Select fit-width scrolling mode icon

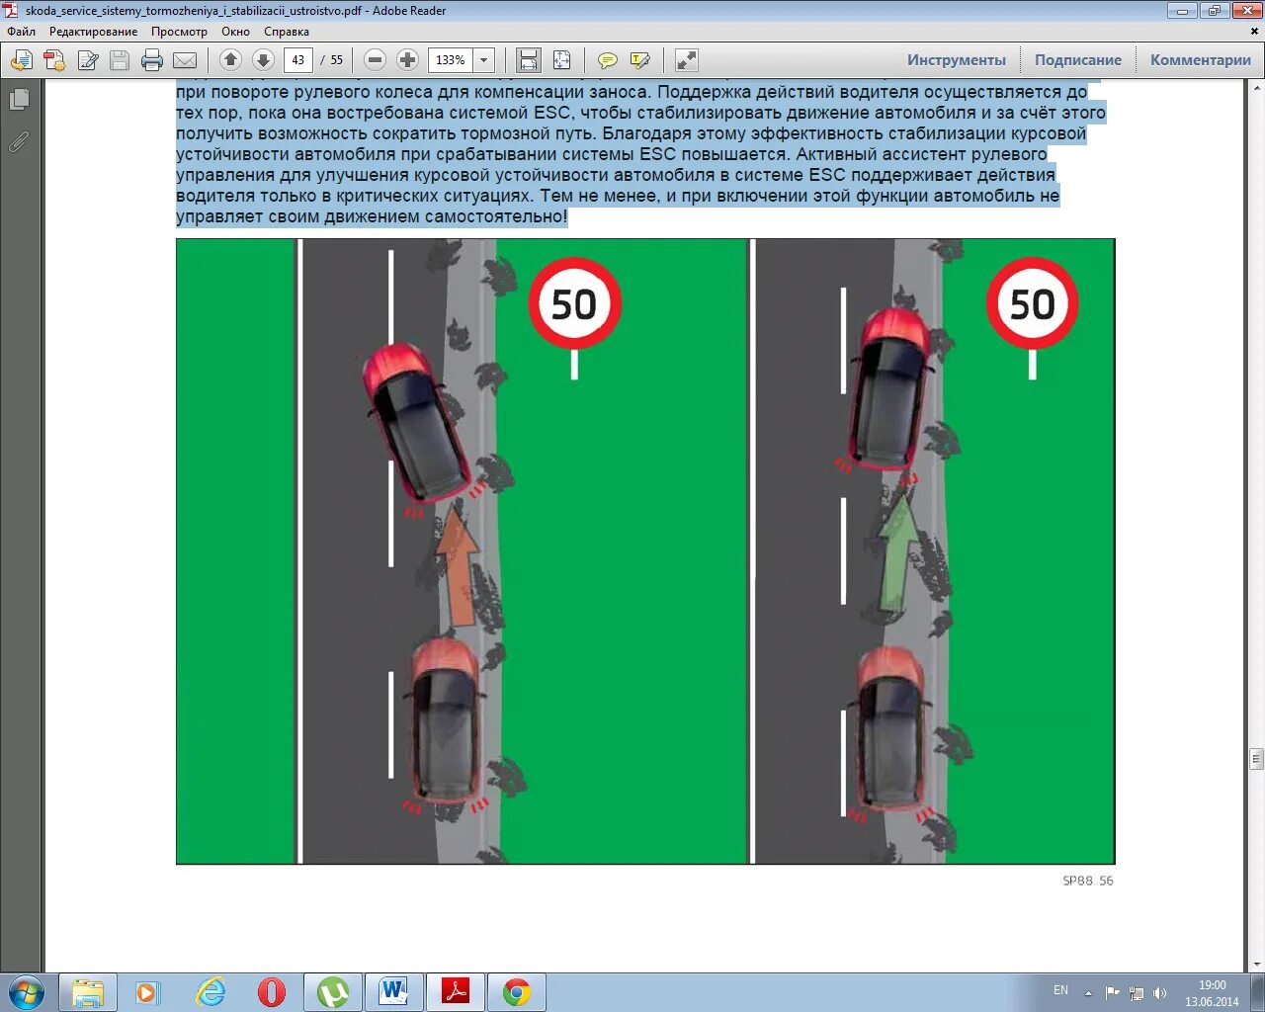[529, 60]
